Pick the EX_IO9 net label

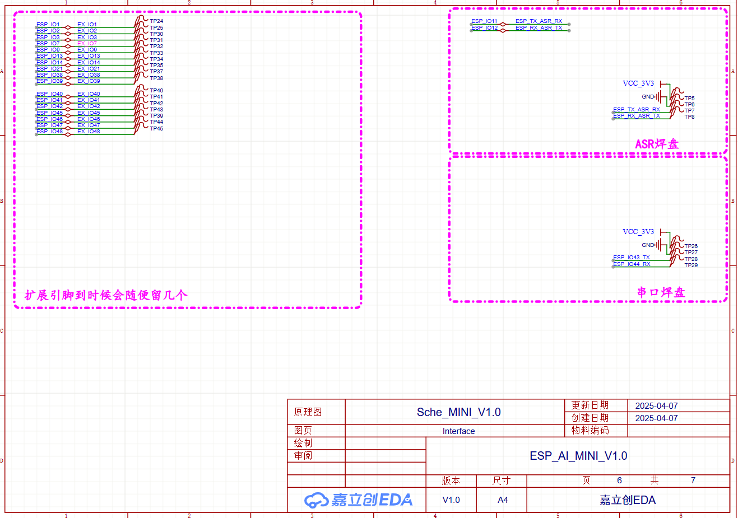tap(87, 50)
